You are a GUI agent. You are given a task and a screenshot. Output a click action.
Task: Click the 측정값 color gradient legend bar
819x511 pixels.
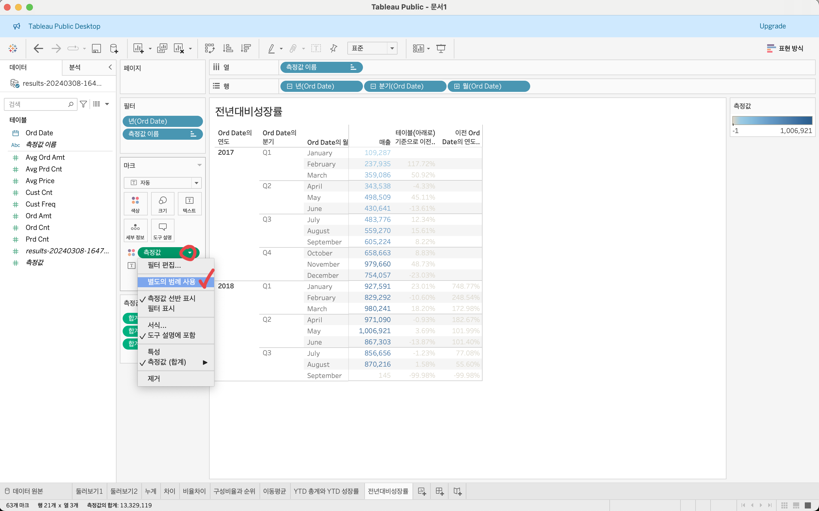[772, 120]
